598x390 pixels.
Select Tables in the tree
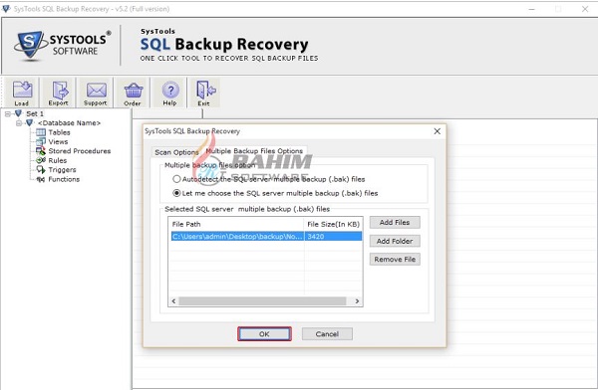click(59, 132)
